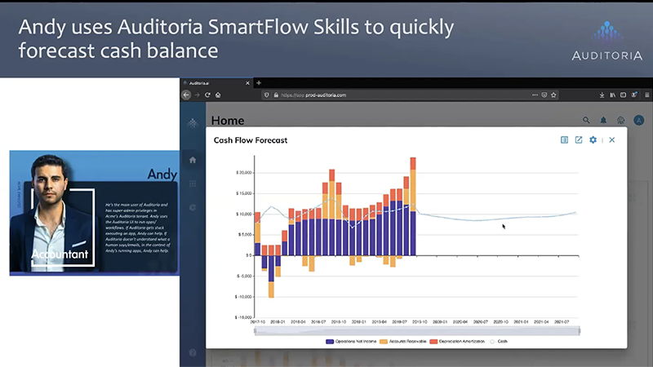Toggle Accounts Receivable legend series
Viewport: 653px width, 367px height.
[x=402, y=341]
